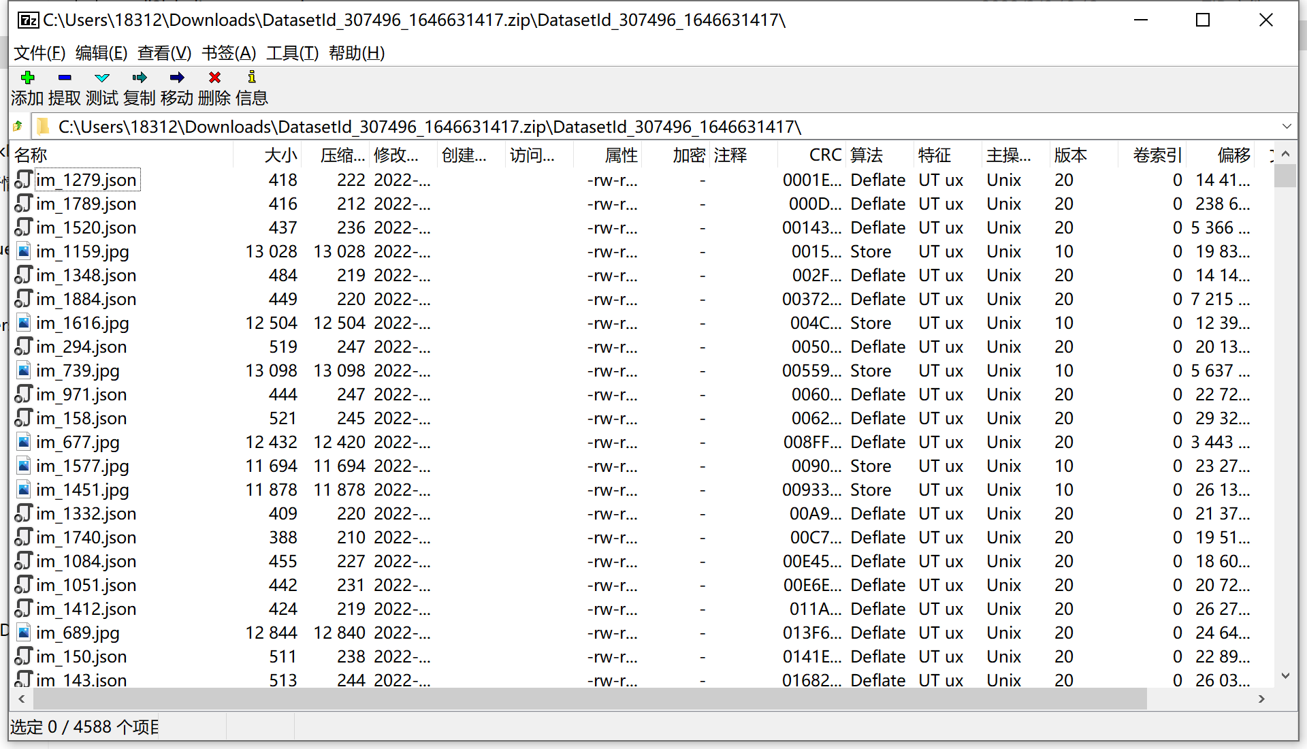Viewport: 1307px width, 749px height.
Task: Sort by Size (大小) column header
Action: [267, 155]
